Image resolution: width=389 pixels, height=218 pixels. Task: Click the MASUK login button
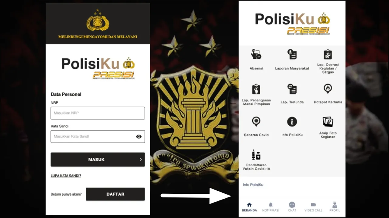(x=98, y=160)
